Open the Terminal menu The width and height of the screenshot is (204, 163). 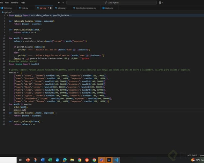point(14,2)
